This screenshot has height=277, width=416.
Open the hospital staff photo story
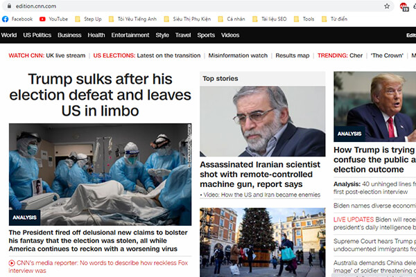[101, 175]
